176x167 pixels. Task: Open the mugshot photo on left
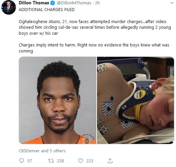(x=57, y=100)
